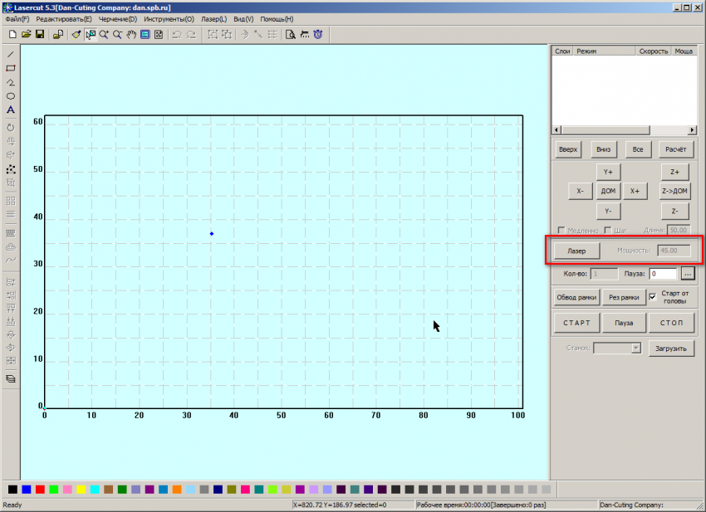Select the rectangle drawing tool
The image size is (706, 512).
click(11, 68)
